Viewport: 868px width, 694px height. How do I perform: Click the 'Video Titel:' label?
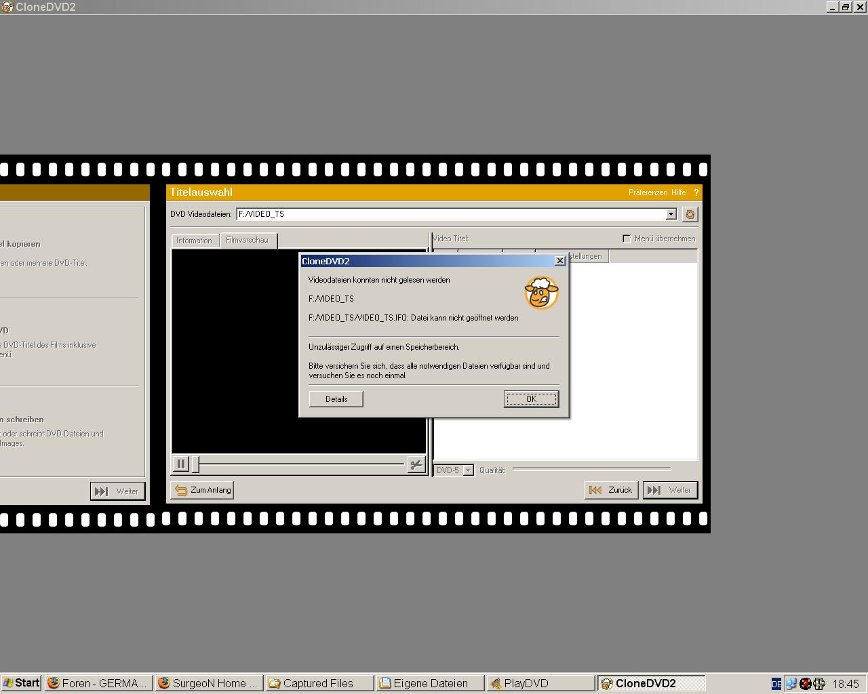point(451,239)
